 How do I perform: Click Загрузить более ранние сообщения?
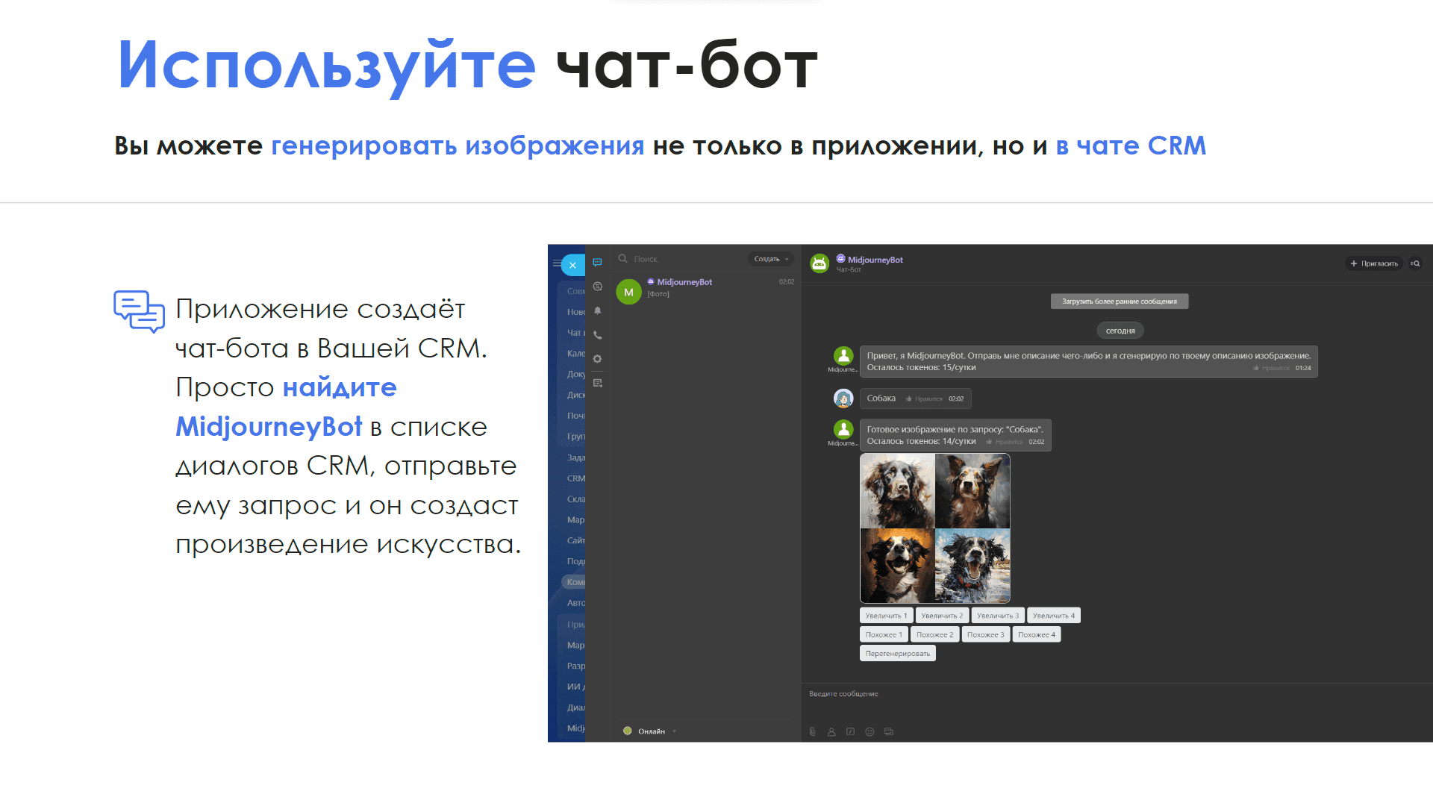click(x=1120, y=302)
